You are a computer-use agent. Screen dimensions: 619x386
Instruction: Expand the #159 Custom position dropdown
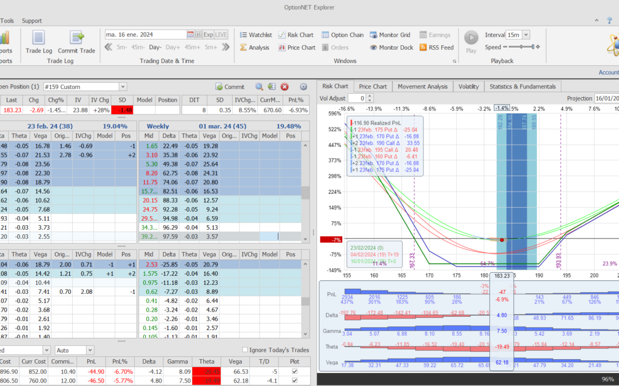[122, 87]
